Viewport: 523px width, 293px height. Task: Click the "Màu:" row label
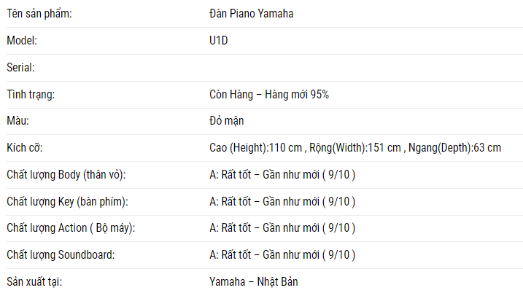19,120
